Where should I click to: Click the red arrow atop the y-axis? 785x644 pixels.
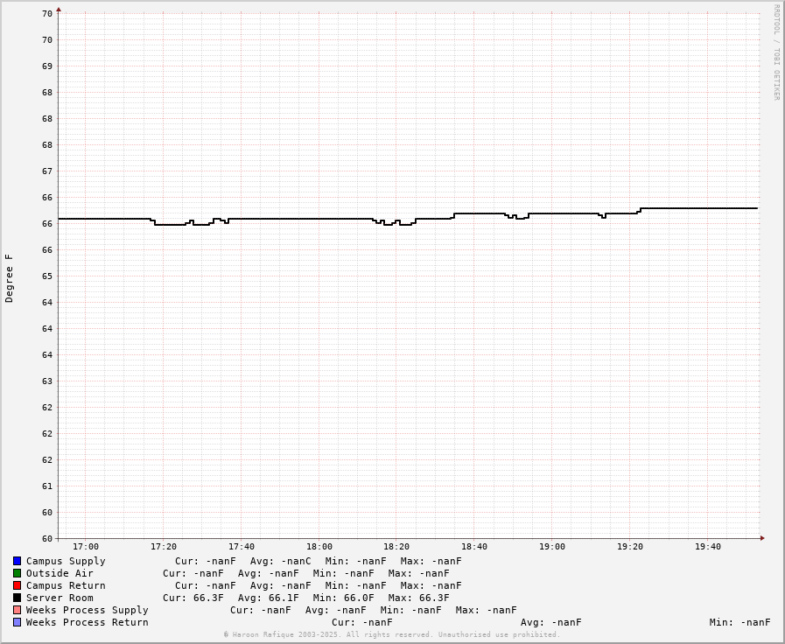point(59,10)
